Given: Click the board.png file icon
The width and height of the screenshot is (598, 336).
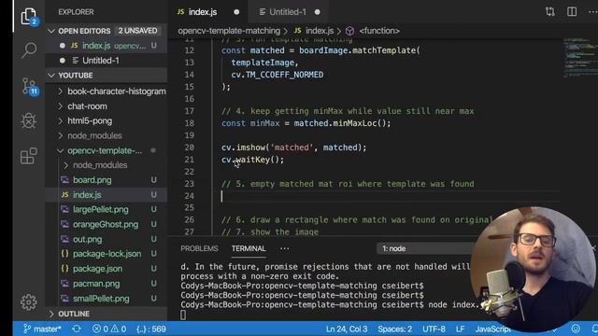Looking at the screenshot, I should point(64,179).
